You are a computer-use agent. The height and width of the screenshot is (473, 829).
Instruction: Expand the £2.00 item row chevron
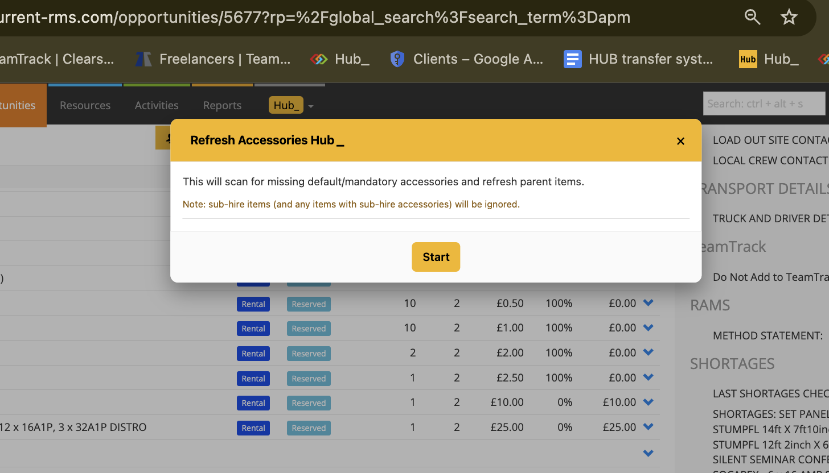[648, 352]
